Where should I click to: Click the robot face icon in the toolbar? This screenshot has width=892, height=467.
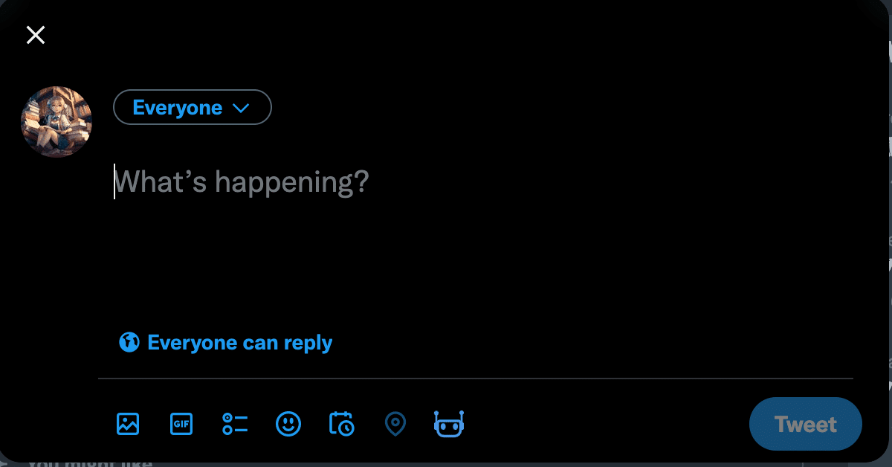(448, 424)
